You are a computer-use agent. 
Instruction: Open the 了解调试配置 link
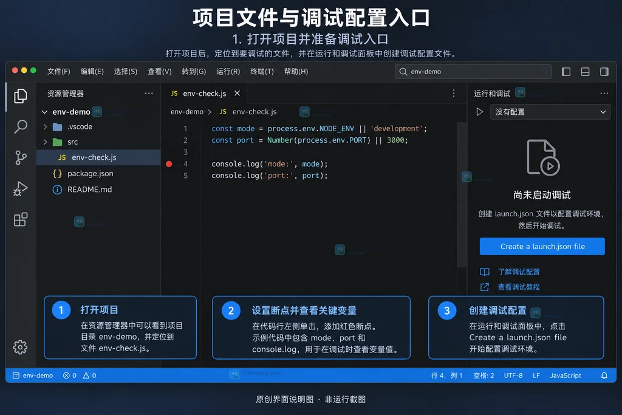click(x=519, y=272)
